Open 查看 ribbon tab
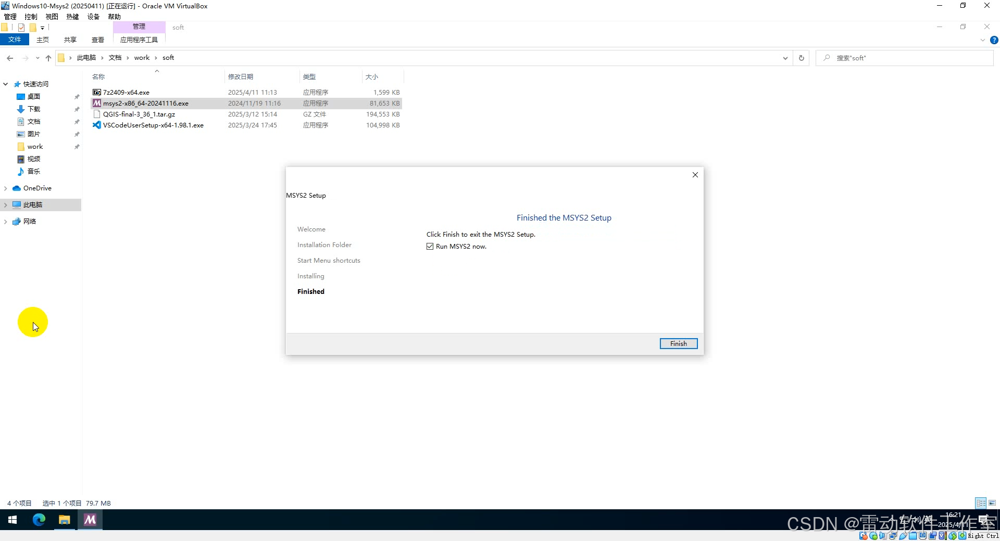This screenshot has height=541, width=1000. click(x=98, y=40)
